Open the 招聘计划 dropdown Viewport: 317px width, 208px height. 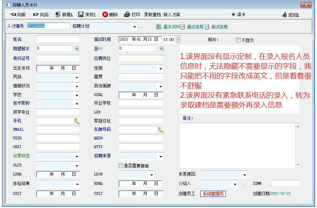point(135,27)
